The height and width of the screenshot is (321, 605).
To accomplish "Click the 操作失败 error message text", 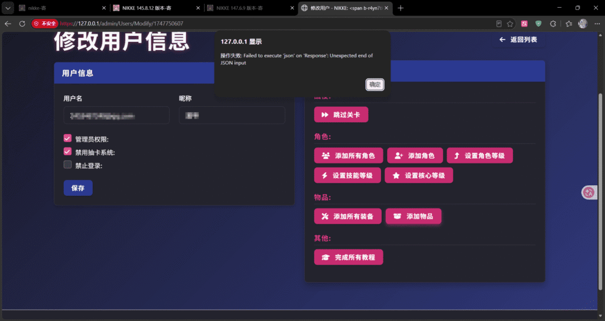I will 297,59.
